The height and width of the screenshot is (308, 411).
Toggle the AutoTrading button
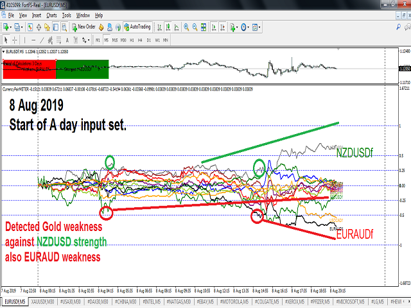coord(136,27)
